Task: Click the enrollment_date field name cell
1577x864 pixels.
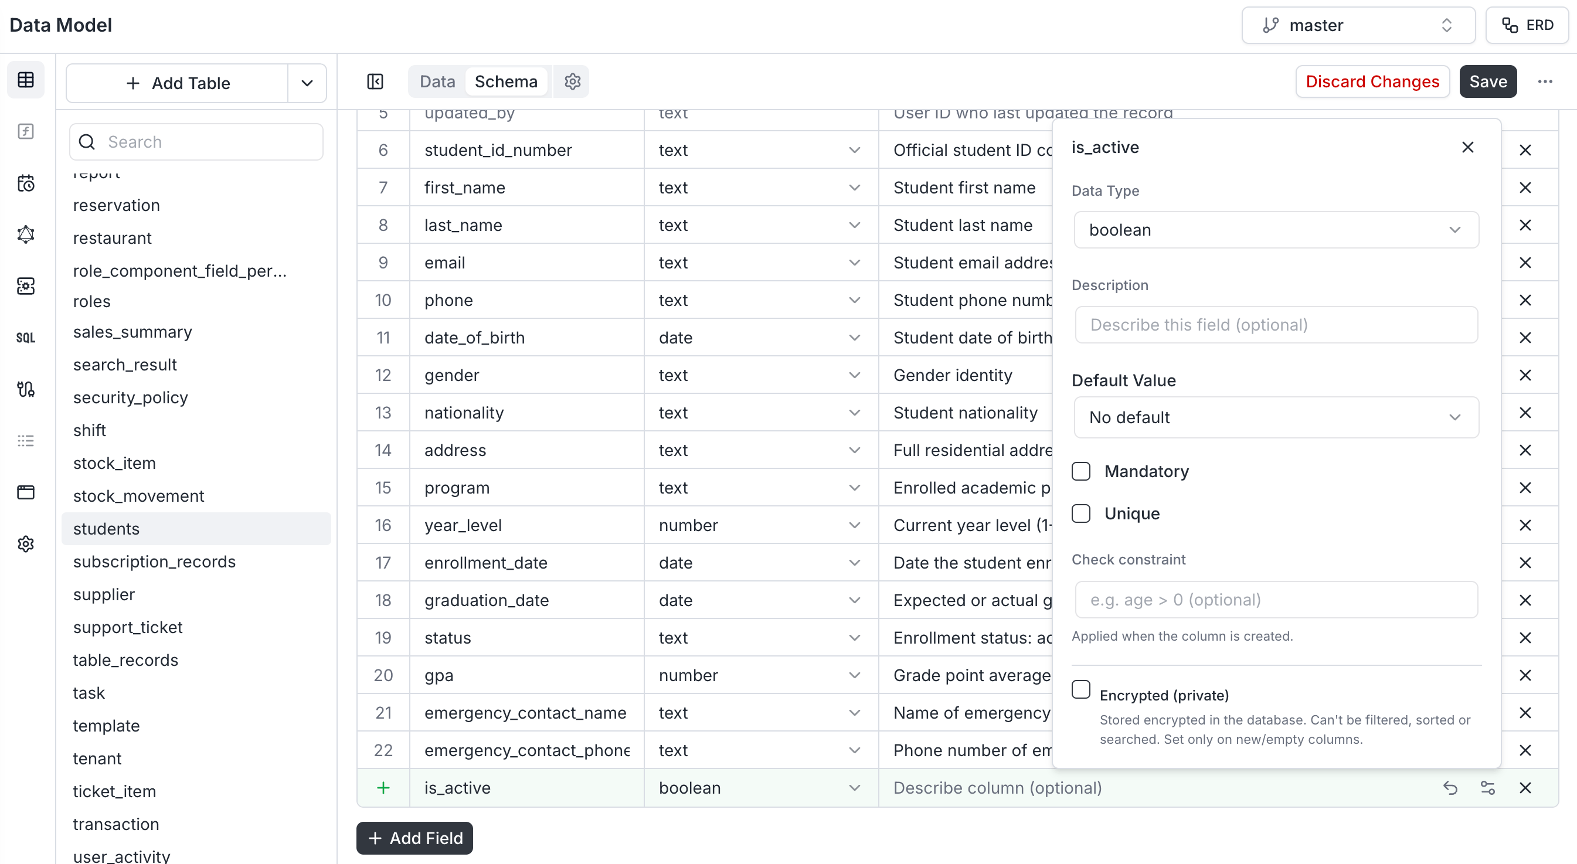Action: [x=526, y=562]
